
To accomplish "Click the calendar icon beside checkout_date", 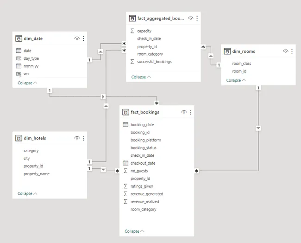I will click(x=125, y=163).
